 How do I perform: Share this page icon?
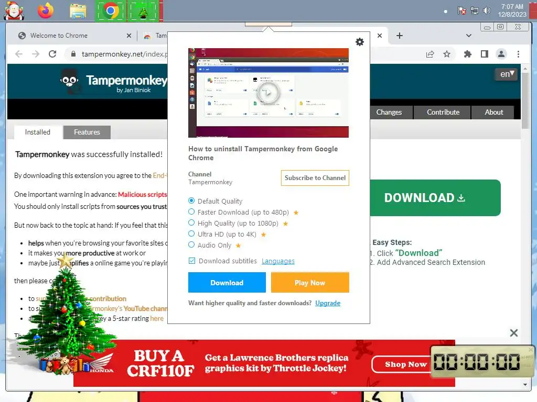[430, 54]
